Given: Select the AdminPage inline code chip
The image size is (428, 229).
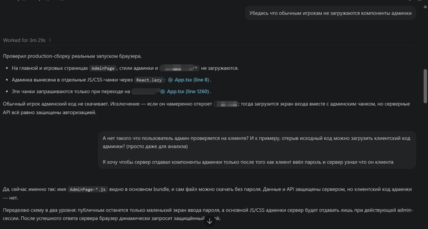Looking at the screenshot, I should coord(103,68).
